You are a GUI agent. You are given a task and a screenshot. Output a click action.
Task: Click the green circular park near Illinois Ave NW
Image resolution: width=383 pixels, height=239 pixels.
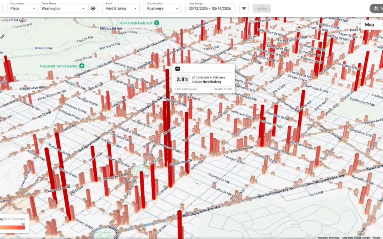click(x=140, y=171)
